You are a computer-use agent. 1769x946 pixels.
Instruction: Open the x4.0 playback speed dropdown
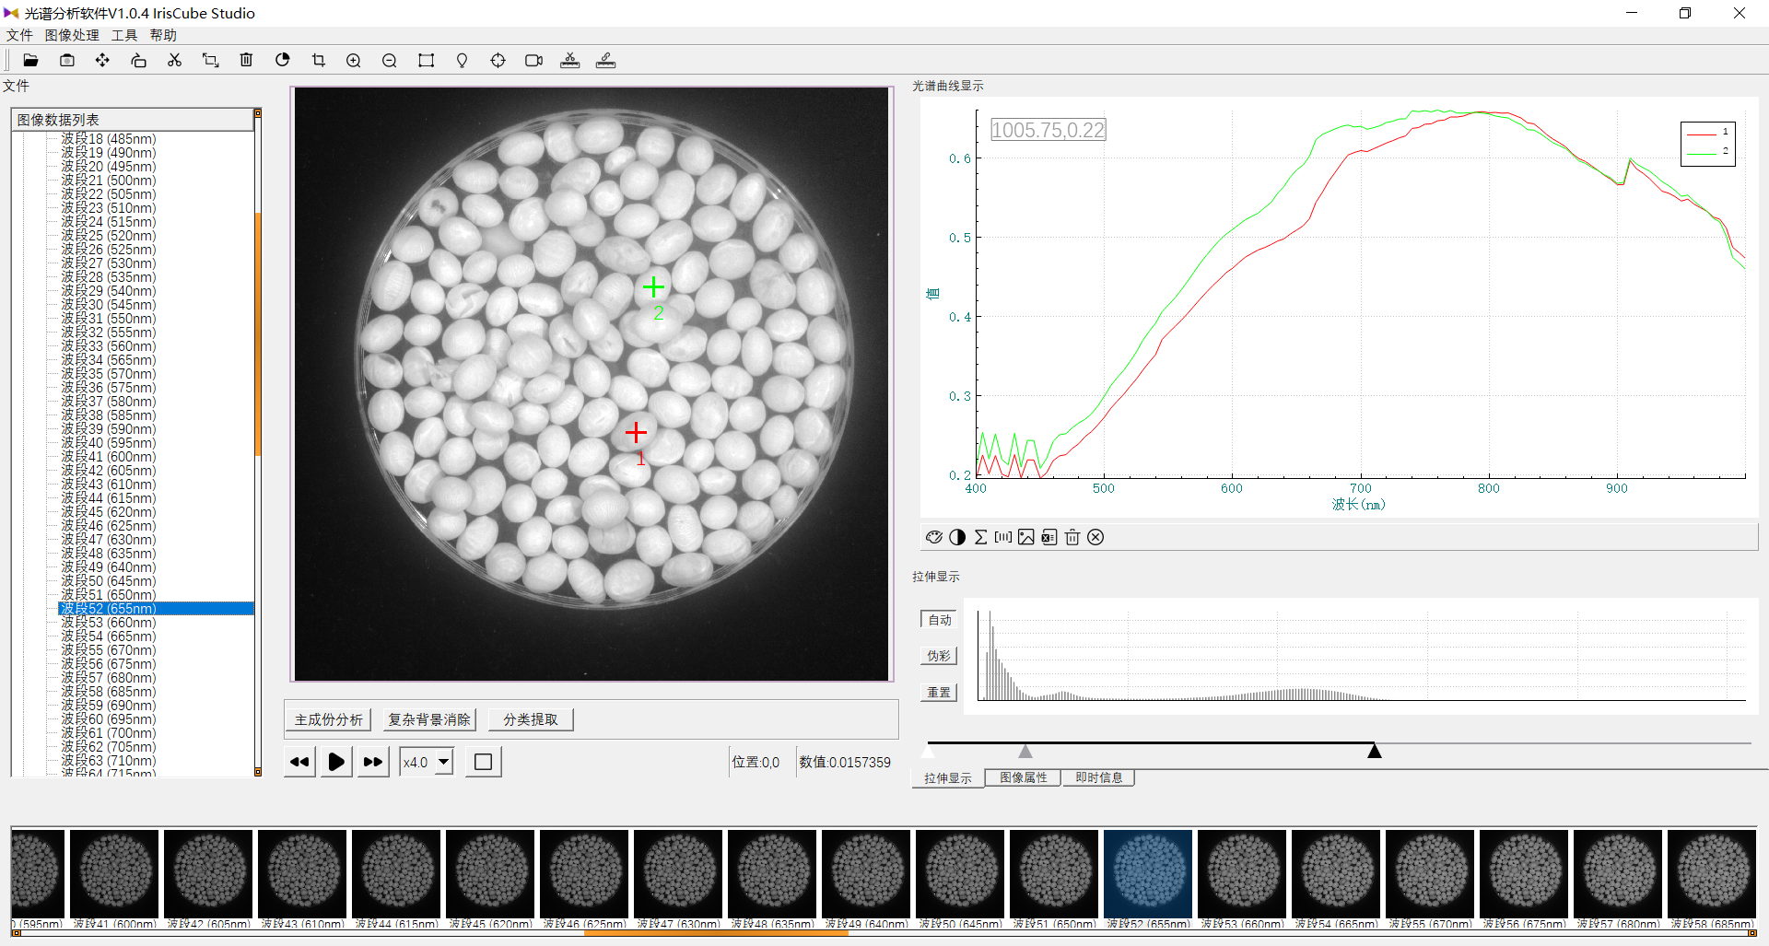[x=444, y=762]
